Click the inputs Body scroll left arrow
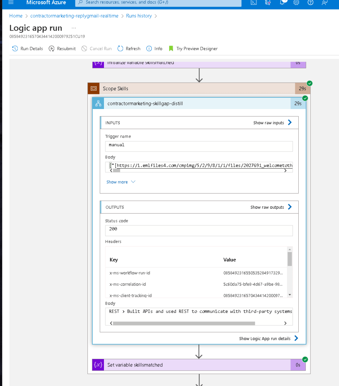The height and width of the screenshot is (386, 339). [111, 170]
